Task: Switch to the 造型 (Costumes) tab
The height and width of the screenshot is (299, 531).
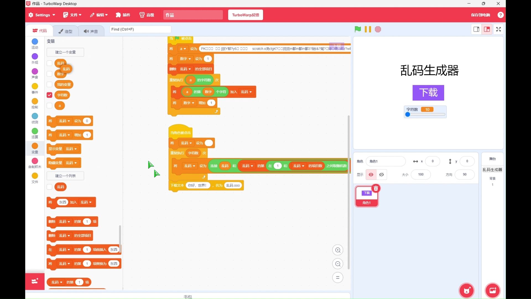Action: pos(65,31)
